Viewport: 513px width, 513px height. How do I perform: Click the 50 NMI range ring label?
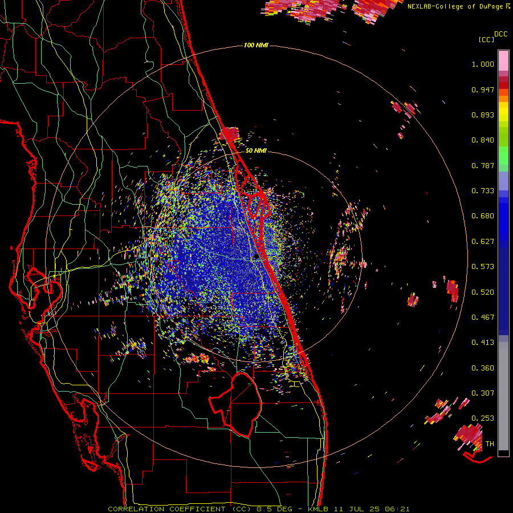point(256,151)
